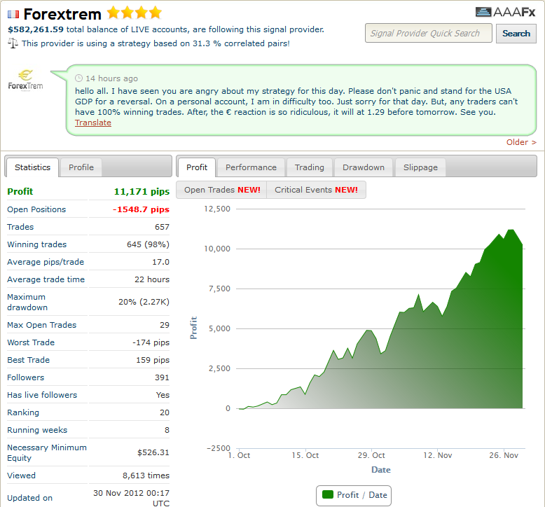Click the Viewed 8,613 times value
The height and width of the screenshot is (507, 545).
point(146,475)
